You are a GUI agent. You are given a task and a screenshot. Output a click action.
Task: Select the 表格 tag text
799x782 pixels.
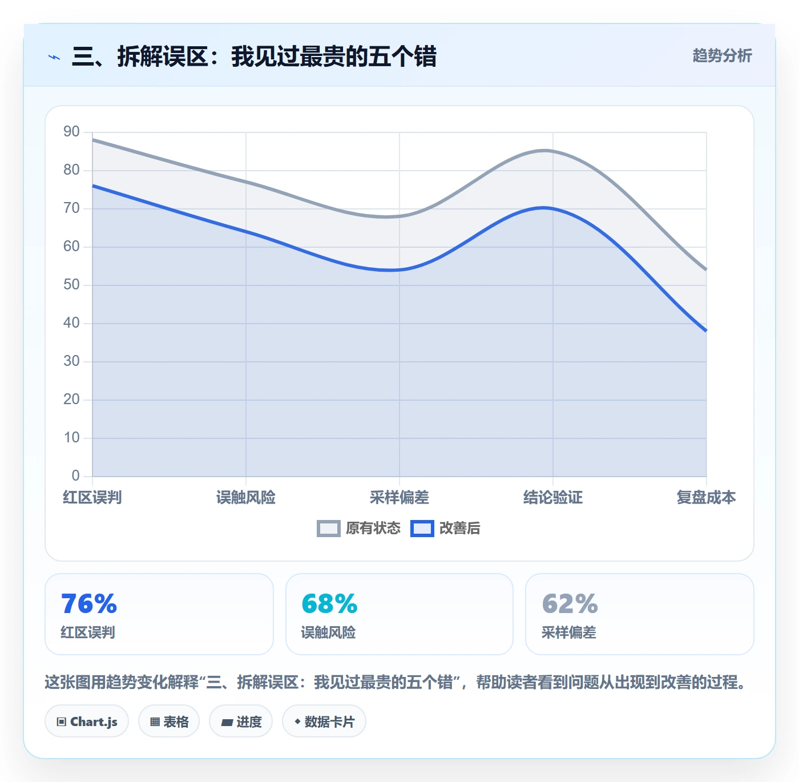coord(176,721)
